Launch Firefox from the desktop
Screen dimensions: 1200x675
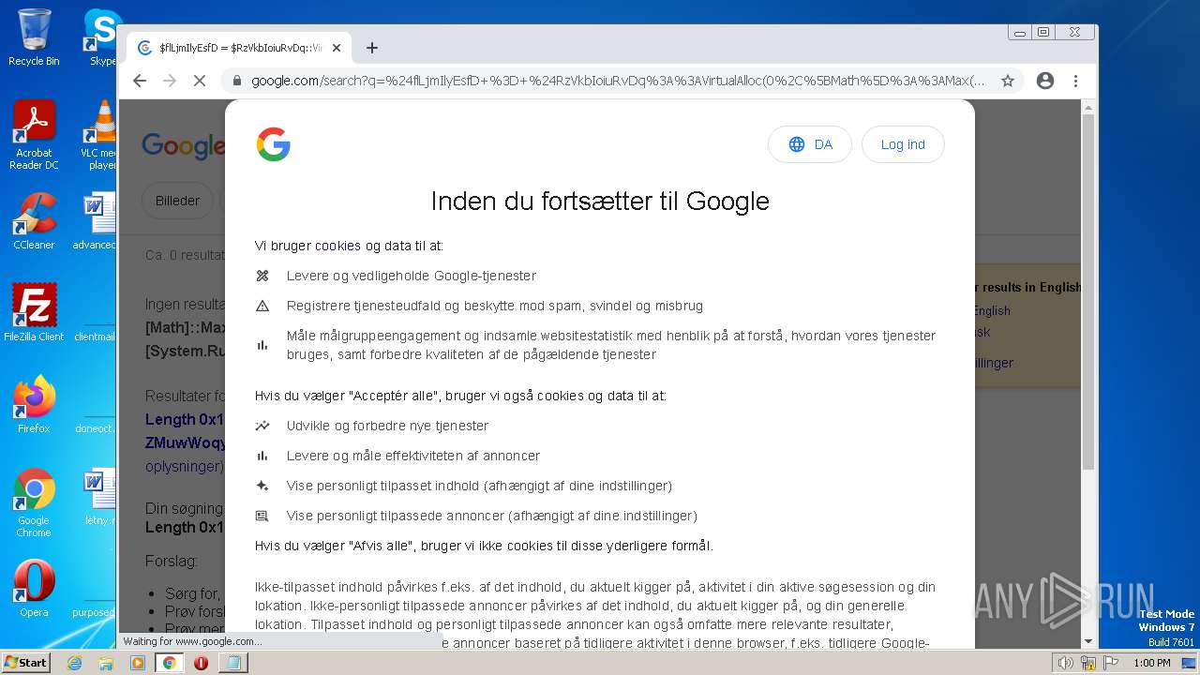coord(34,404)
